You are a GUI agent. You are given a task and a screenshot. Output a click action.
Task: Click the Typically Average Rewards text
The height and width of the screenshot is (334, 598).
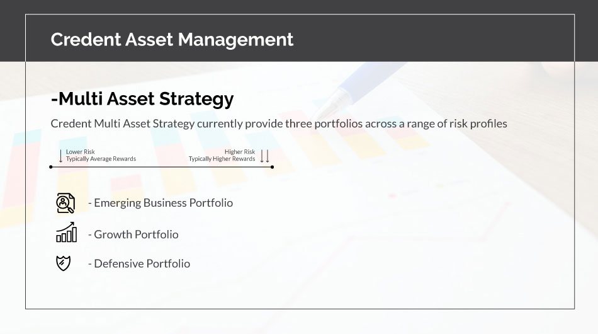101,159
